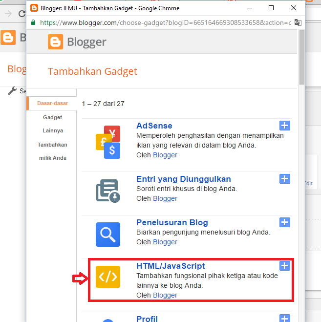The width and height of the screenshot is (321, 322).
Task: Open the Gadget Lainnya tab
Action: pos(53,124)
